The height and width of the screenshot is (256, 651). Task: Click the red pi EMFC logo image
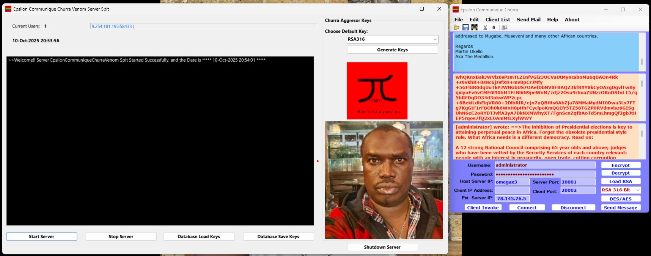pos(377,91)
